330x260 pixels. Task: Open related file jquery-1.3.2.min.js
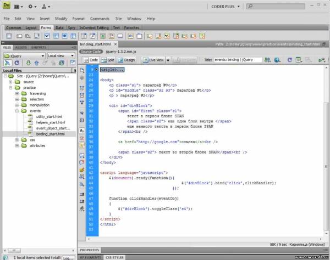(121, 52)
